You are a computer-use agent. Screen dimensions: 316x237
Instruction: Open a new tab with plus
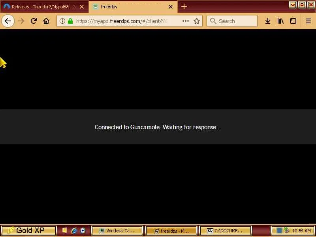[184, 6]
